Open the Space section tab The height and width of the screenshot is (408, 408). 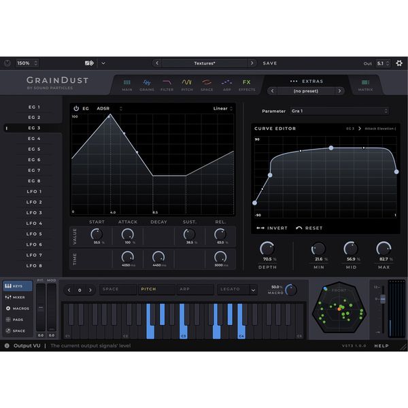pos(207,85)
